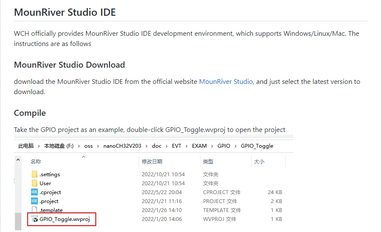Screen dimensions: 381x232
Task: Expand the chevron after EXAM
Action: click(x=212, y=146)
